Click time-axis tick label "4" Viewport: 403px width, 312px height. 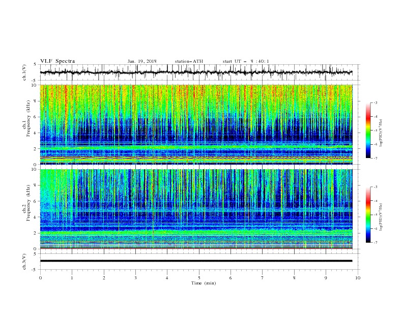[x=167, y=278]
